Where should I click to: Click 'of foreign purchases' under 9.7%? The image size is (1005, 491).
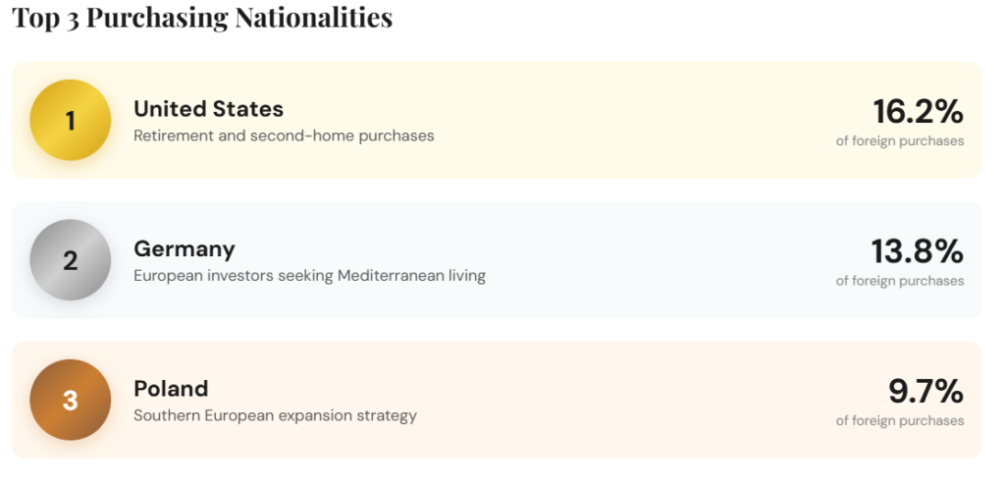pos(900,420)
